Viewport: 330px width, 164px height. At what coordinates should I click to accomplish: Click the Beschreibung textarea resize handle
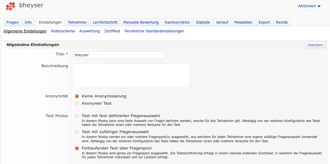coord(188,86)
